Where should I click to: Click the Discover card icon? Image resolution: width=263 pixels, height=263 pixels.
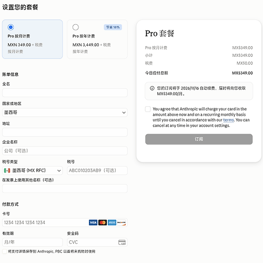pos(122,222)
